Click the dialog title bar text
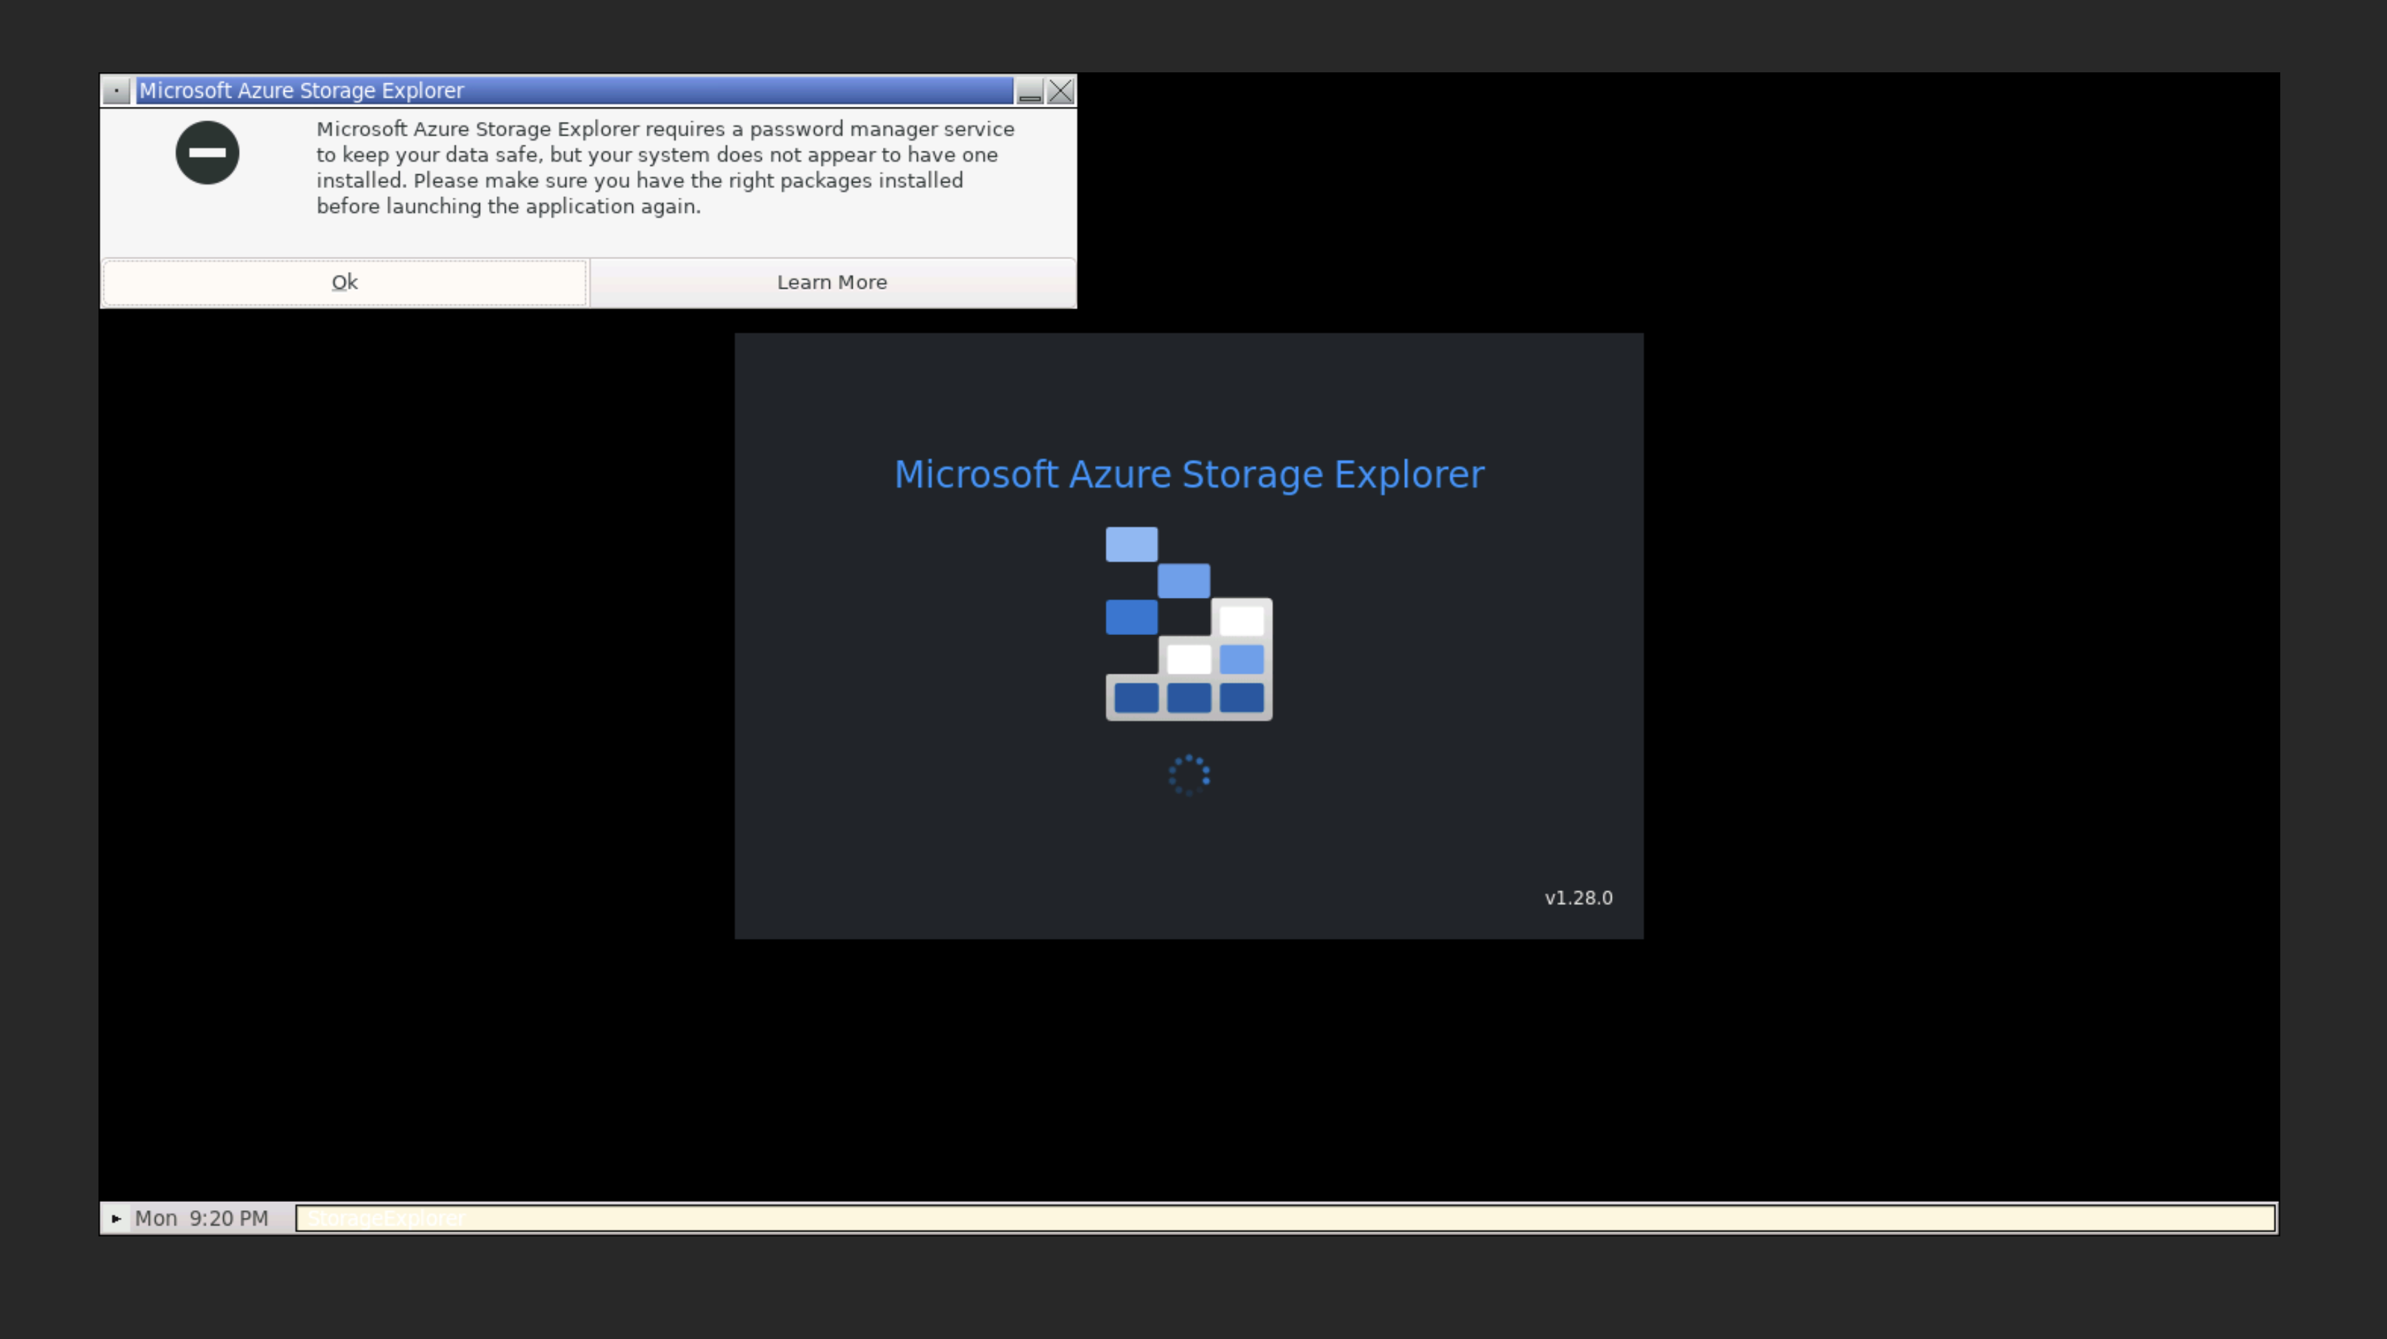Image resolution: width=2387 pixels, height=1339 pixels. coord(301,90)
